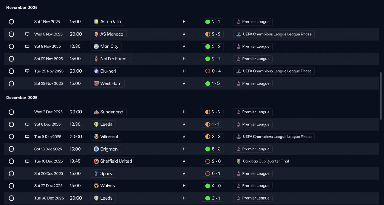This screenshot has height=205, width=384.
Task: Select the radio circle for Spurs fixture
Action: click(x=11, y=174)
